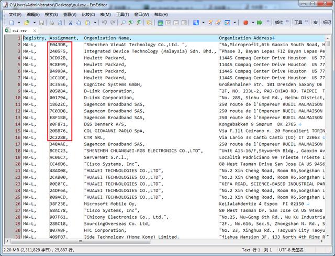
Task: Click the 标记 toolbar label
Action: click(327, 22)
